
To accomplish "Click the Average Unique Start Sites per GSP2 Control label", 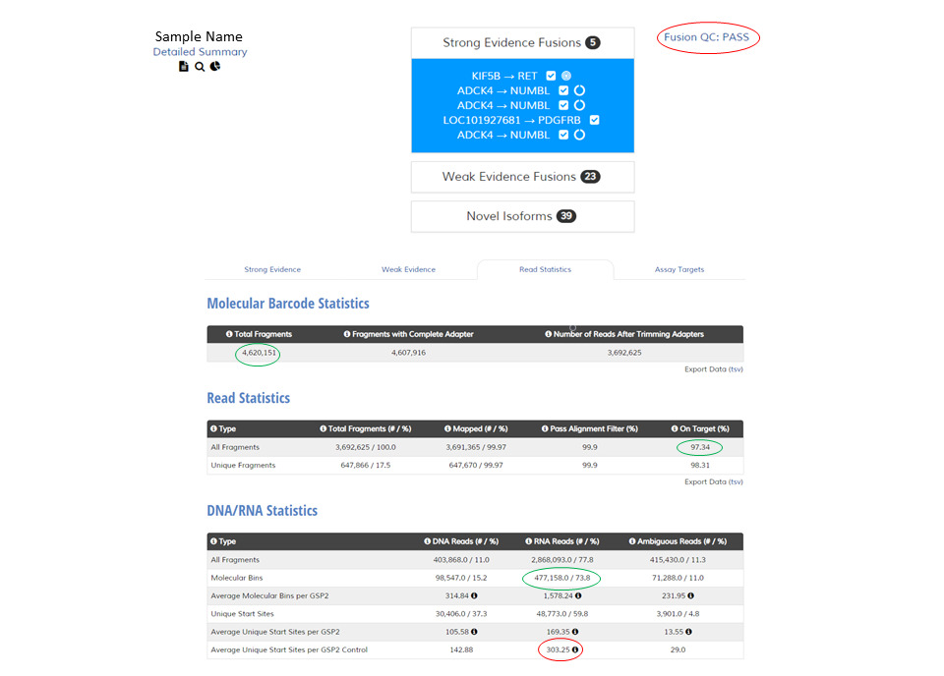I will (289, 650).
